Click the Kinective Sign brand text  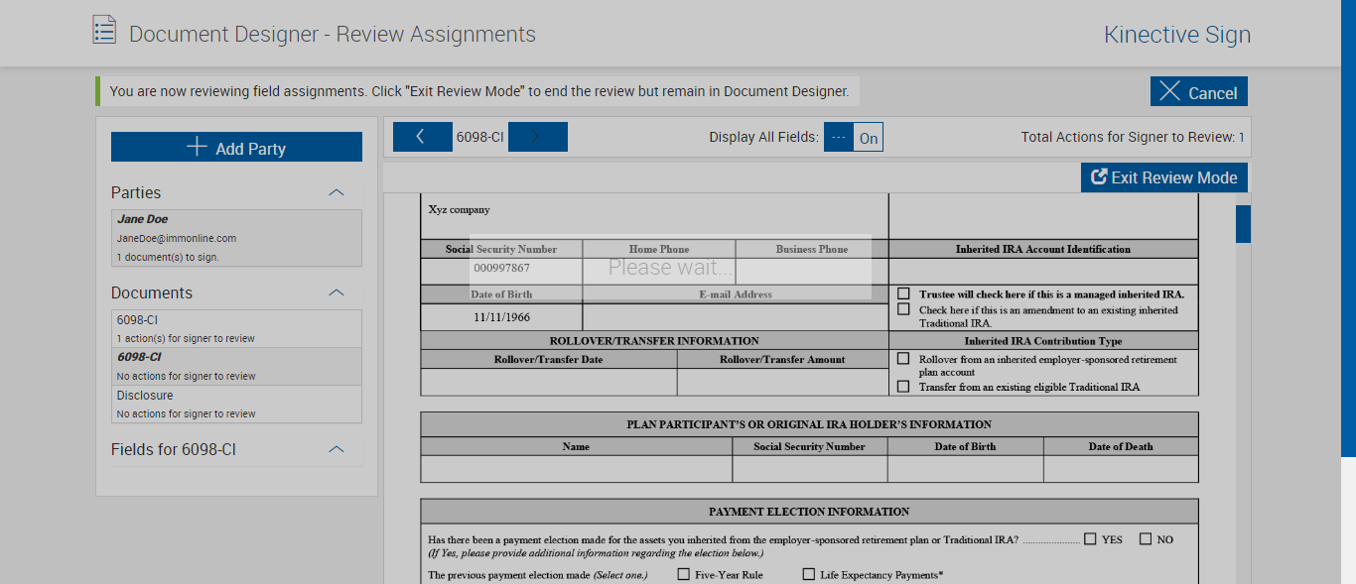tap(1177, 35)
